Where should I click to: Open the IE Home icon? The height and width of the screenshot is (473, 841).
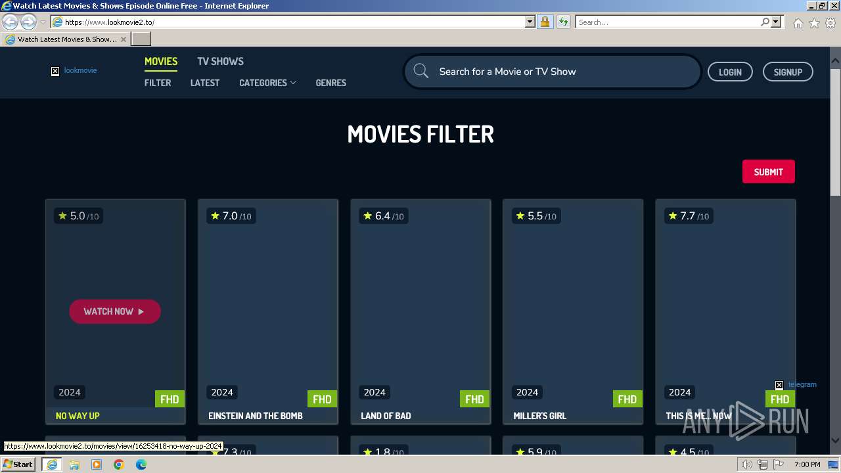pos(798,23)
